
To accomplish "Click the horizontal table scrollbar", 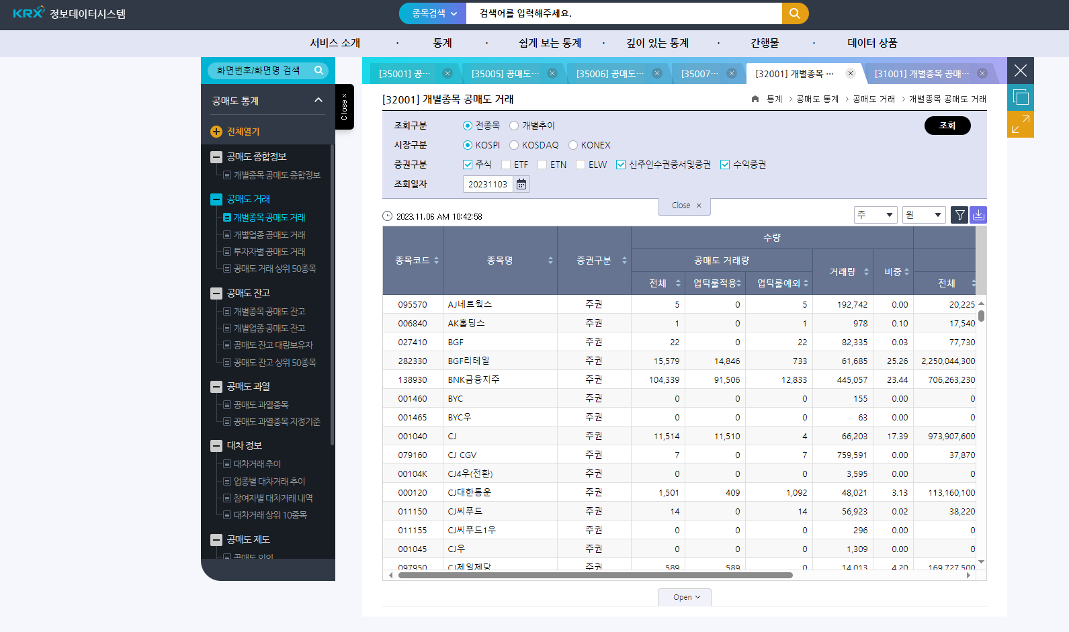I will 595,576.
